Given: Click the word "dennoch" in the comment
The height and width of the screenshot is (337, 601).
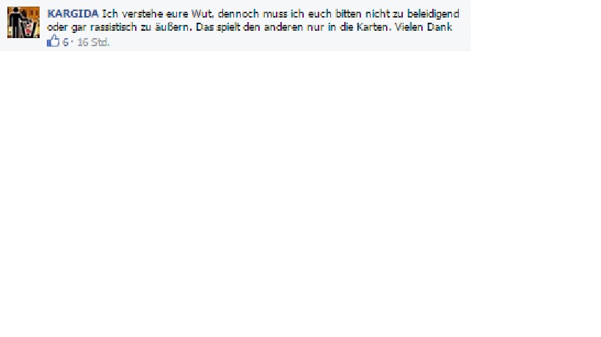Looking at the screenshot, I should click(x=238, y=14).
